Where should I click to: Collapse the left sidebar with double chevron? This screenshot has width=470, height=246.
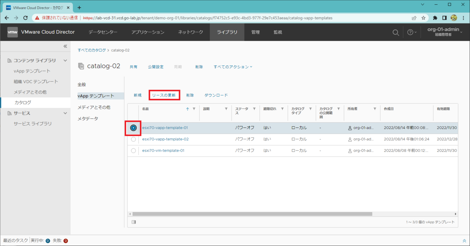tap(65, 46)
